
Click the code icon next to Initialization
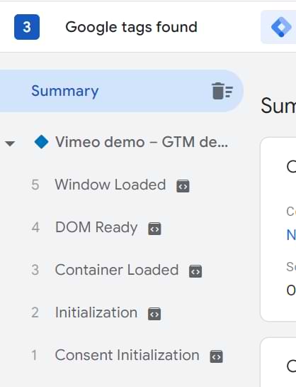point(154,314)
